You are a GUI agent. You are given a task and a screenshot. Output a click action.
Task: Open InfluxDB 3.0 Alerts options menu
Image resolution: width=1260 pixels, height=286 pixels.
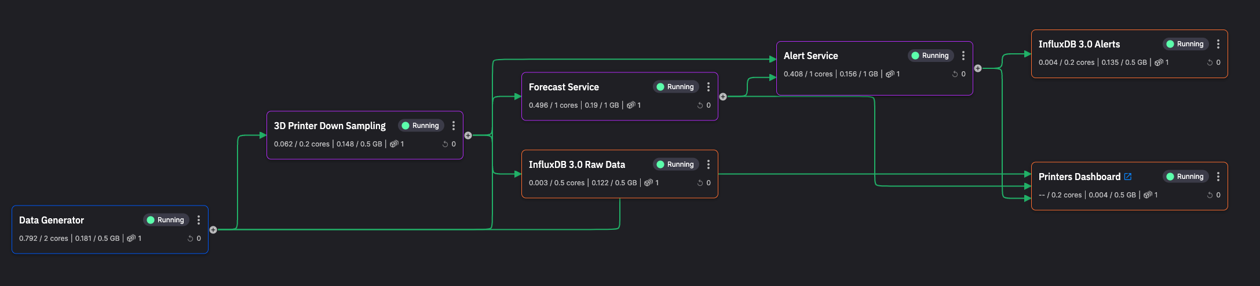click(x=1218, y=44)
